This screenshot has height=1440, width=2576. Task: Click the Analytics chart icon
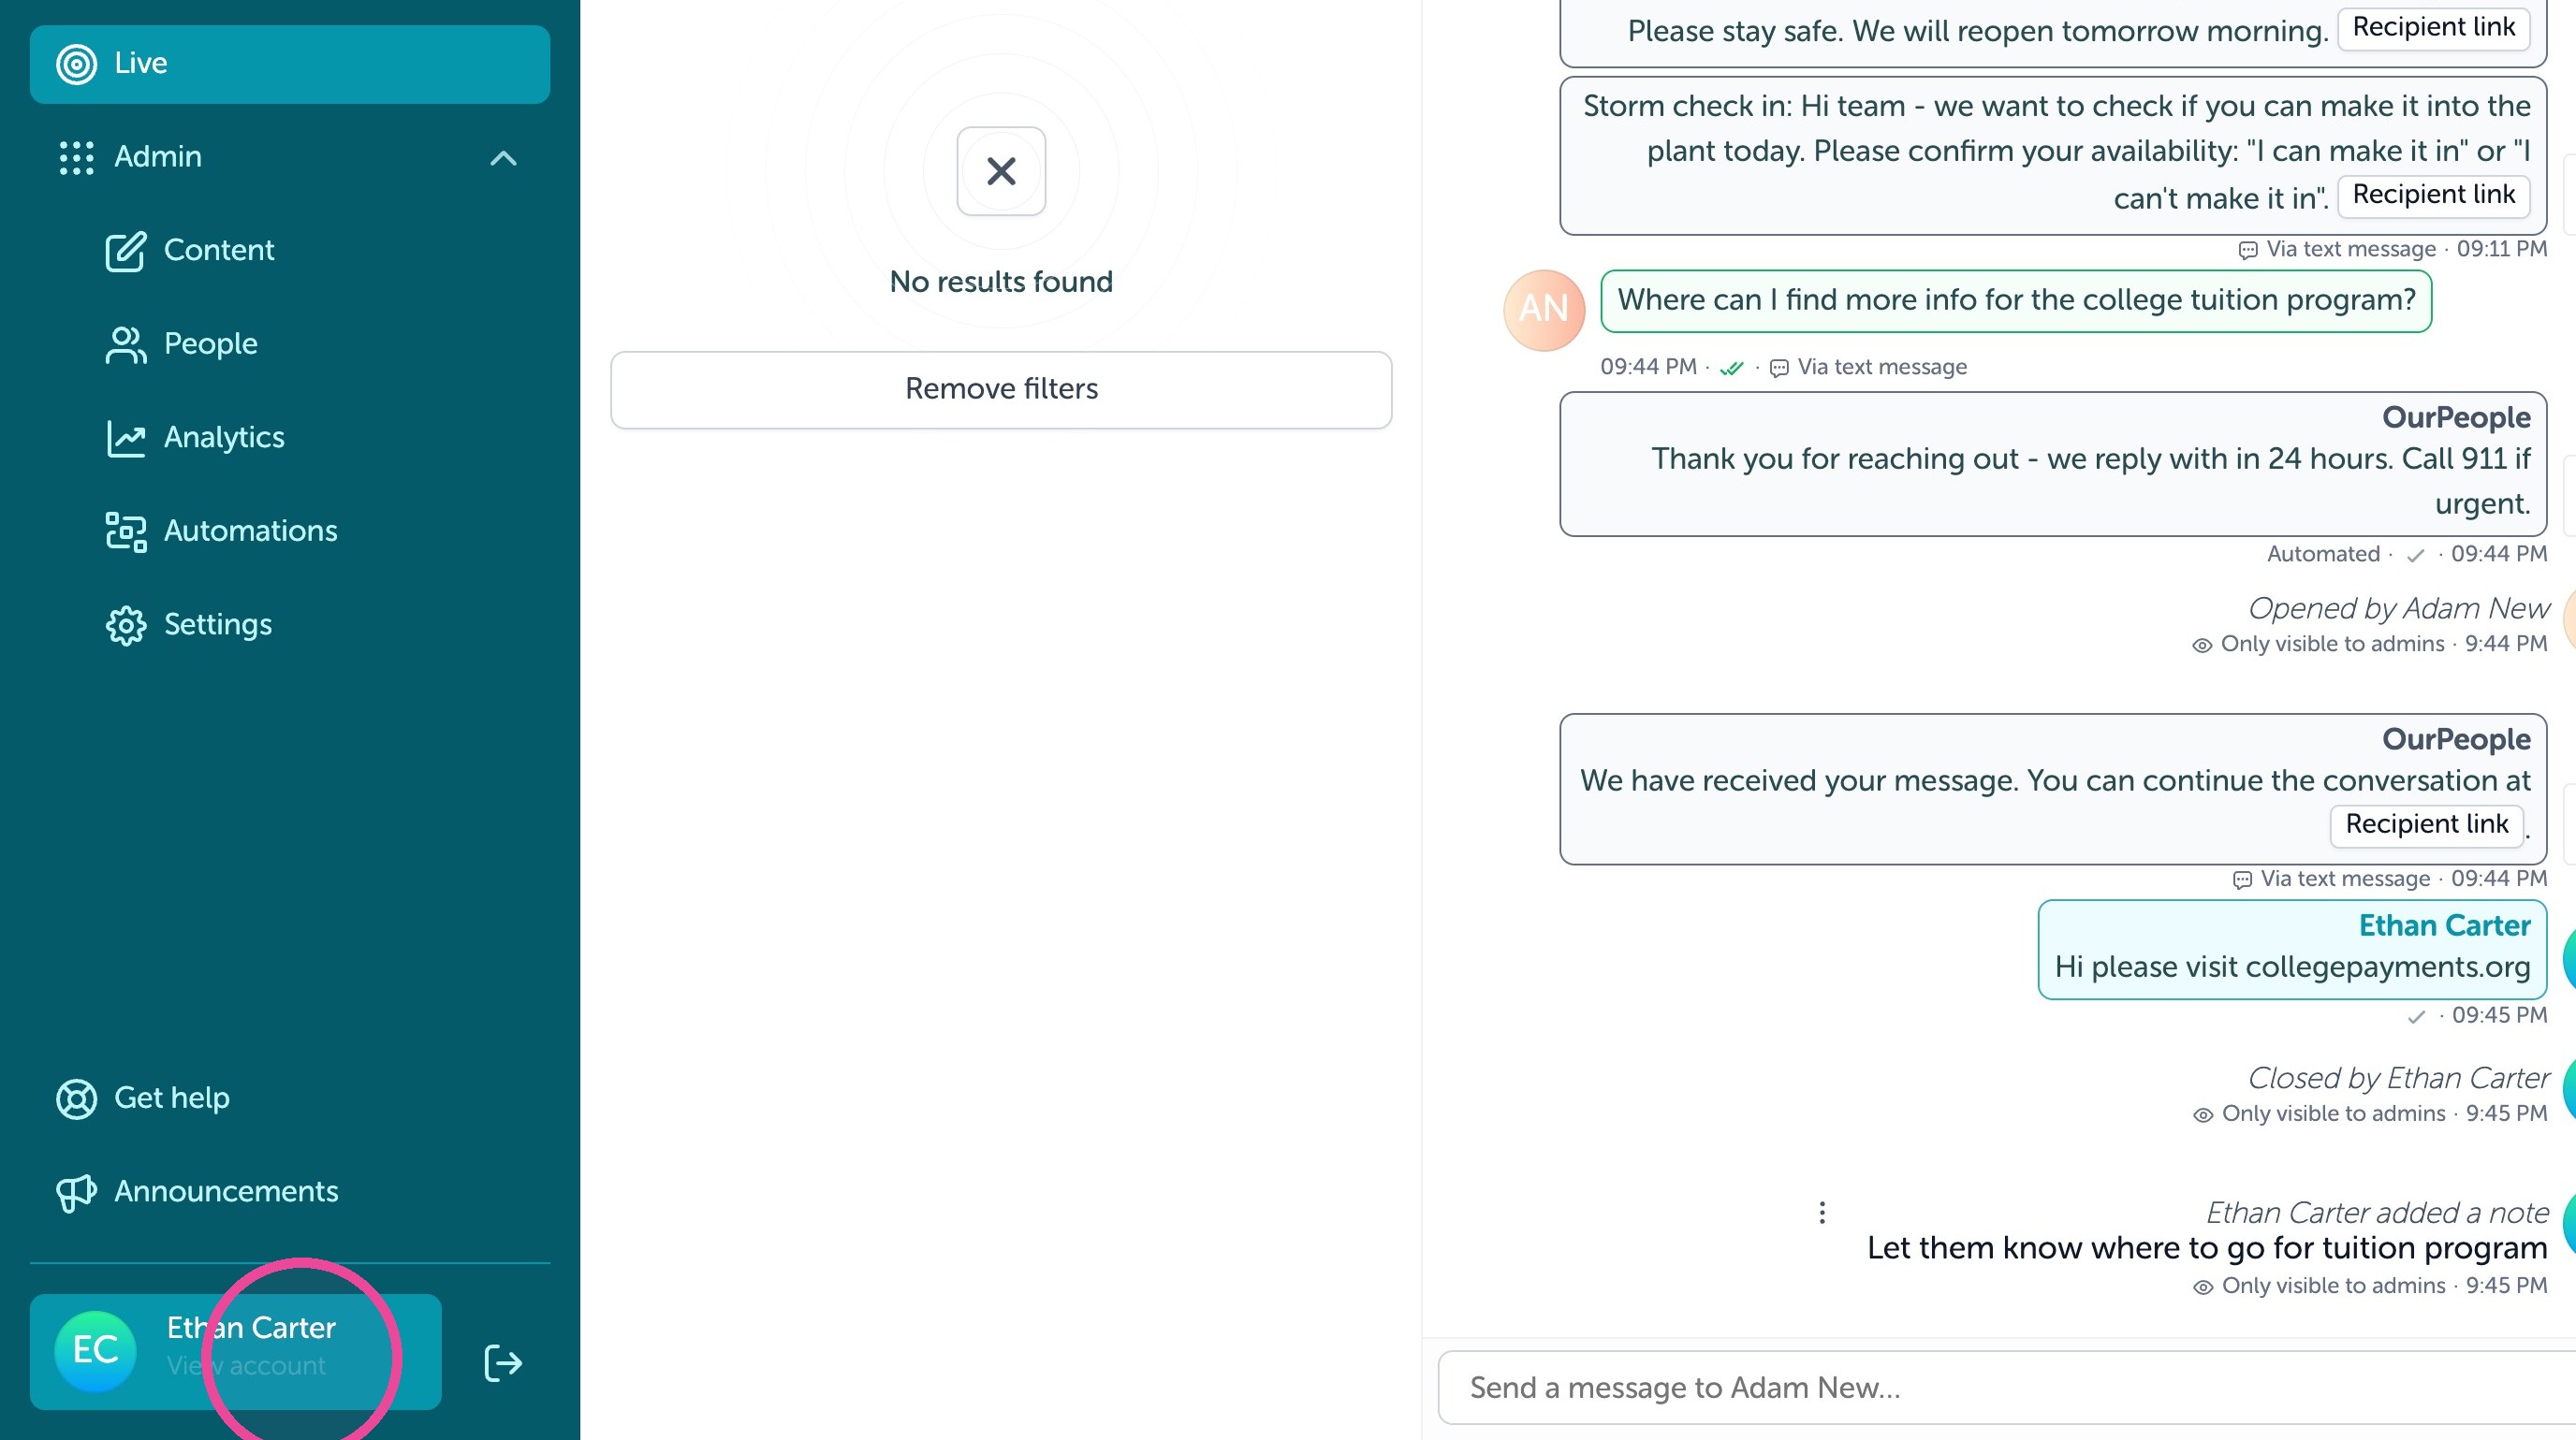click(x=126, y=438)
